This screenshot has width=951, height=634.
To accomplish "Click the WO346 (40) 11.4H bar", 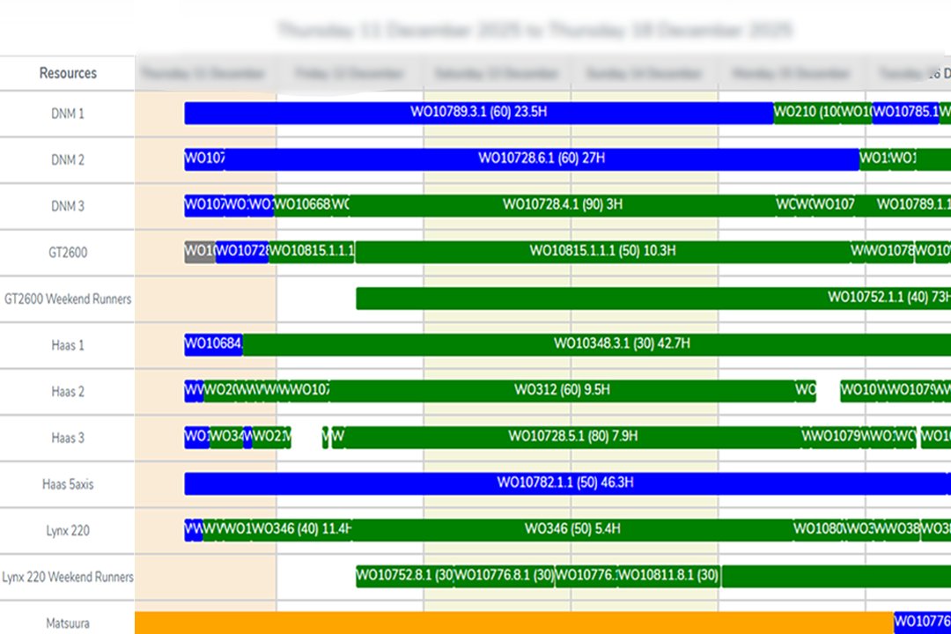I will coord(301,529).
